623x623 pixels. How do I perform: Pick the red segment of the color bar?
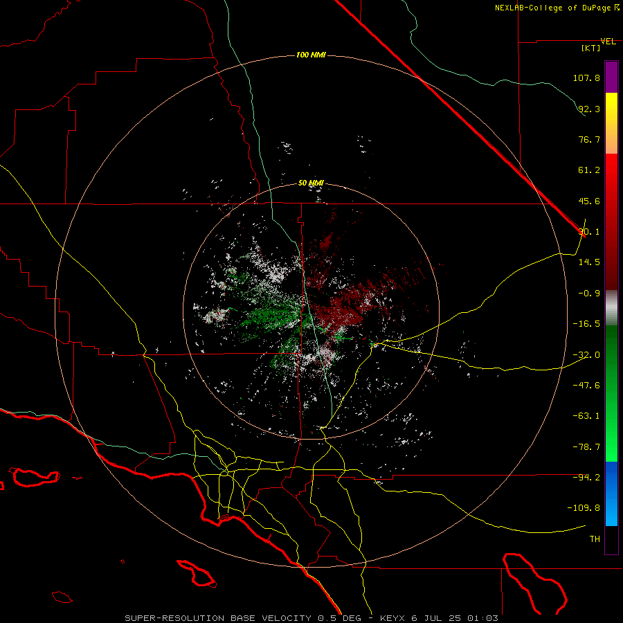click(x=611, y=222)
